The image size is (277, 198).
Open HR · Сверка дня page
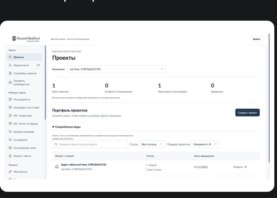[24, 116]
